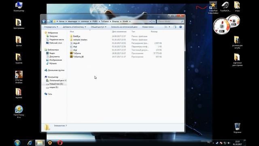Select Библиотеки in the navigation pane
The image size is (259, 146).
point(51,49)
